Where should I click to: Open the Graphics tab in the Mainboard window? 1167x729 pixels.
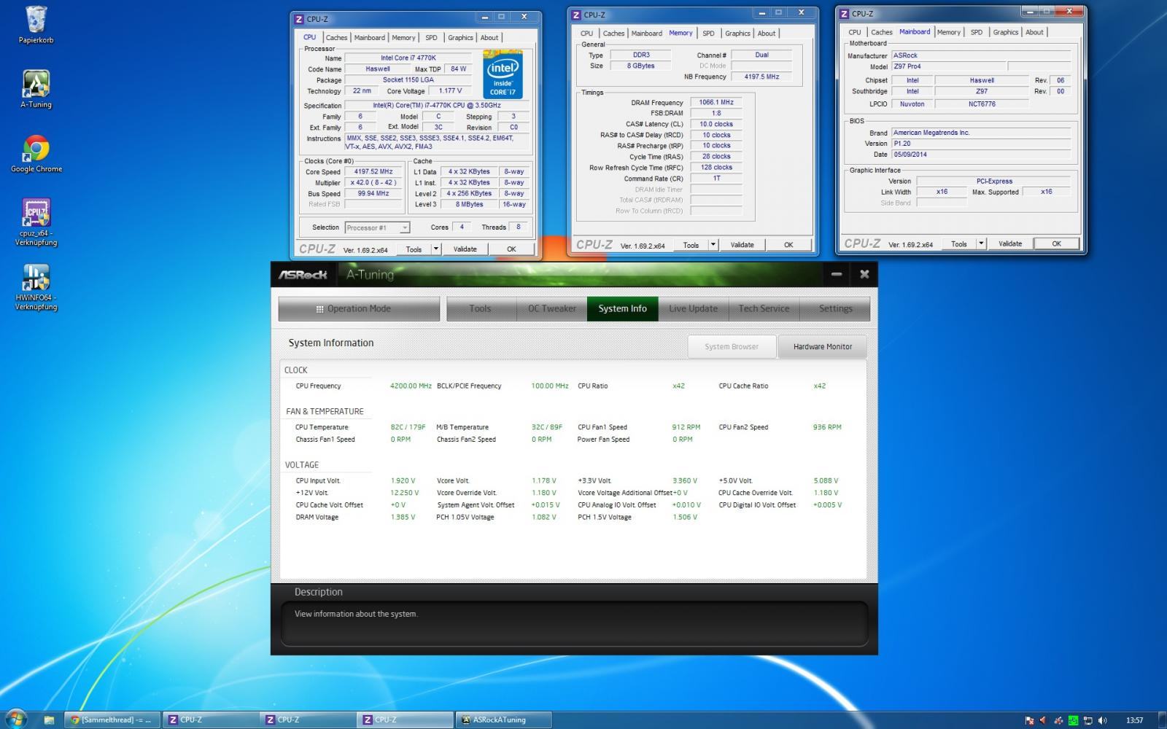point(1005,32)
